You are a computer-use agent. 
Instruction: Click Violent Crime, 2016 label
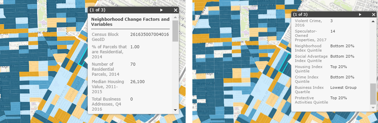point(308,23)
